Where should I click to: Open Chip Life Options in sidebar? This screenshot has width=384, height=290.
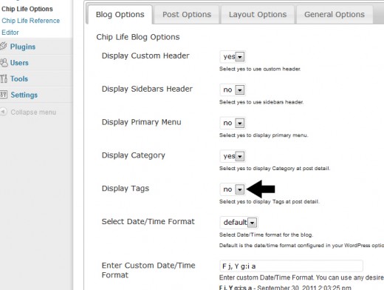(27, 9)
